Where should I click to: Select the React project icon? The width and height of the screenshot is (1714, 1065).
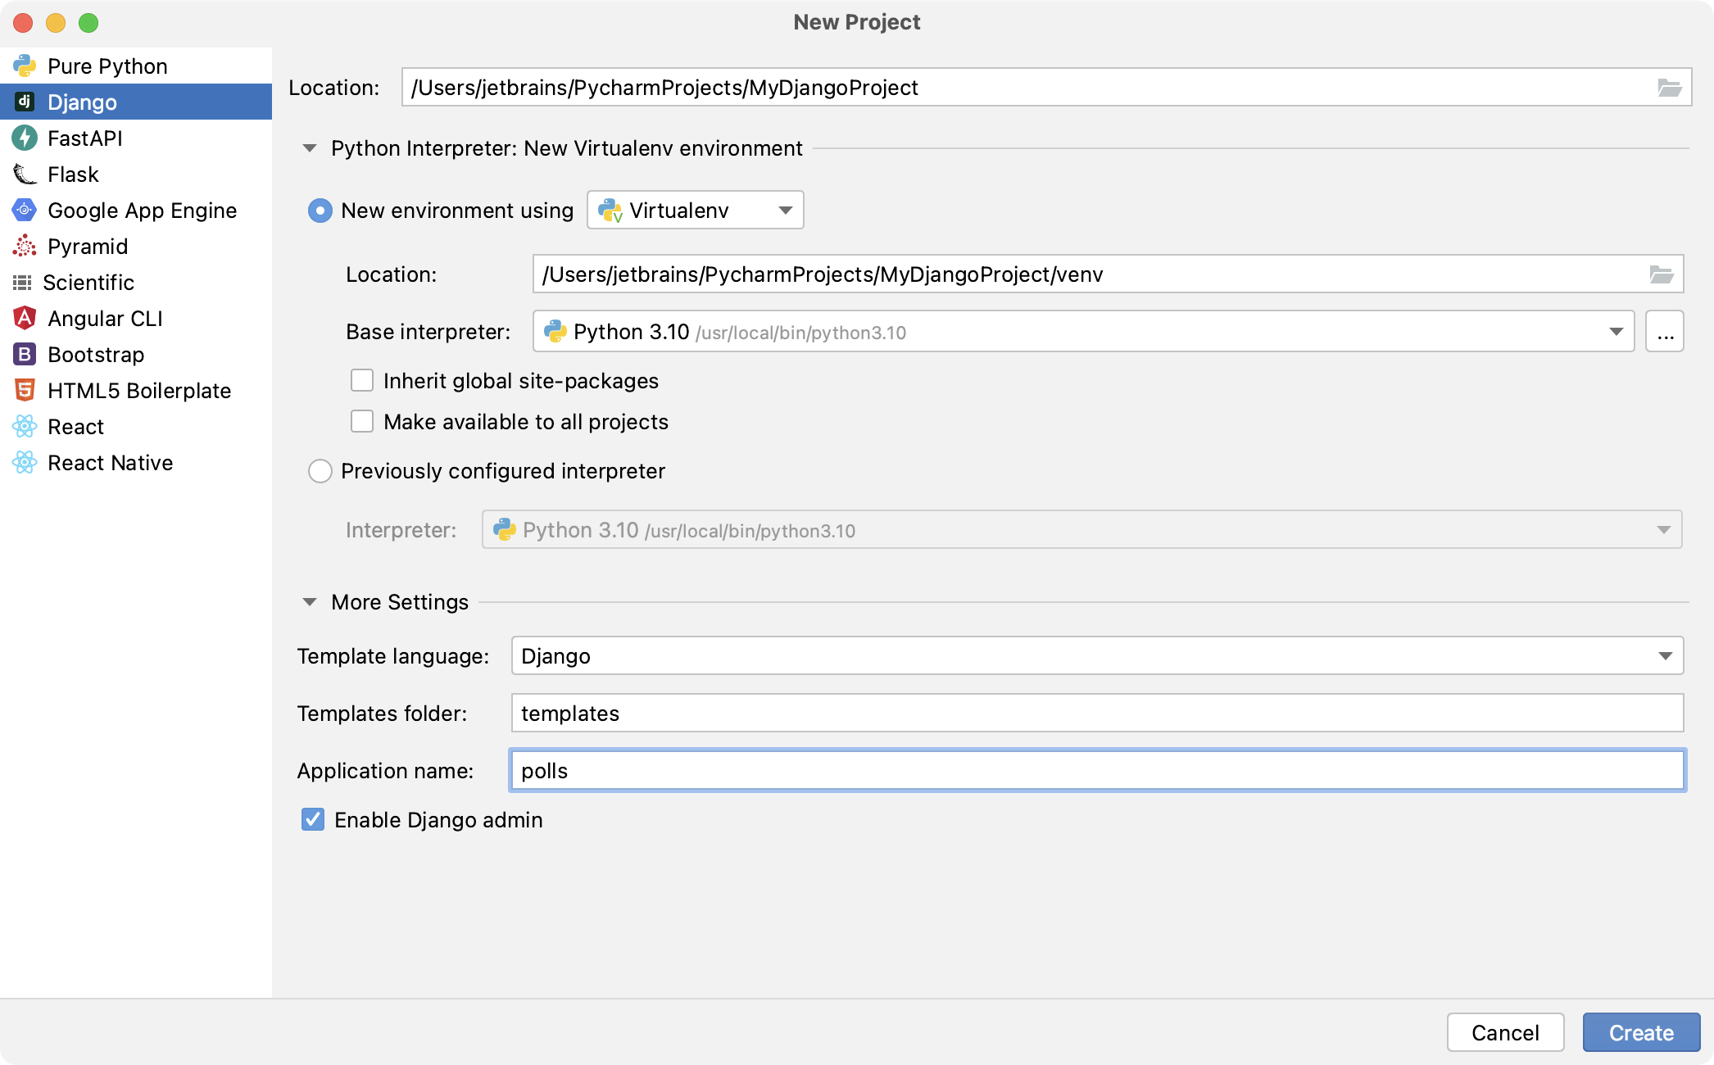pyautogui.click(x=22, y=426)
